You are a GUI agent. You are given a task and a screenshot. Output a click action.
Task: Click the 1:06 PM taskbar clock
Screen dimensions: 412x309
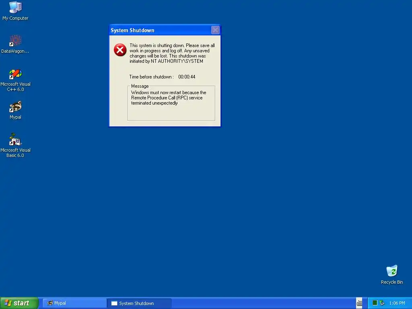[397, 303]
